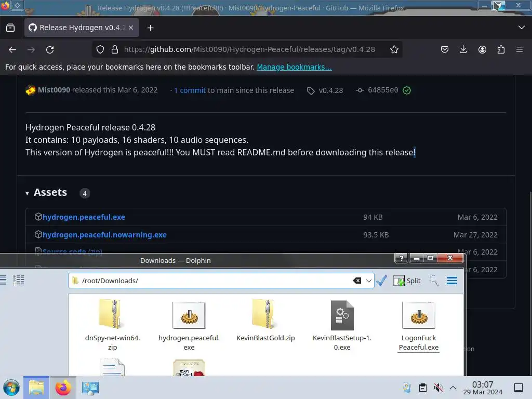
Task: Bookmark this page with the star icon
Action: (x=394, y=49)
